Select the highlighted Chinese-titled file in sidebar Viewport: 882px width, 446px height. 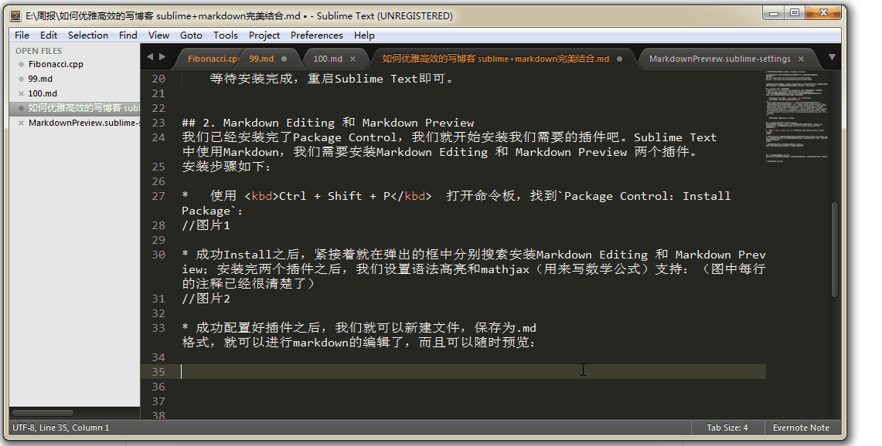point(75,108)
